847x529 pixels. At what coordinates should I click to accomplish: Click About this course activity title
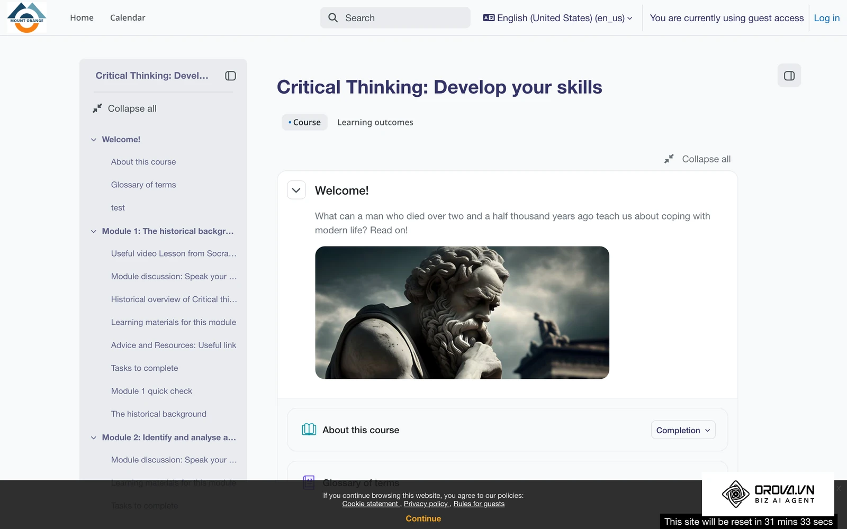pos(361,430)
